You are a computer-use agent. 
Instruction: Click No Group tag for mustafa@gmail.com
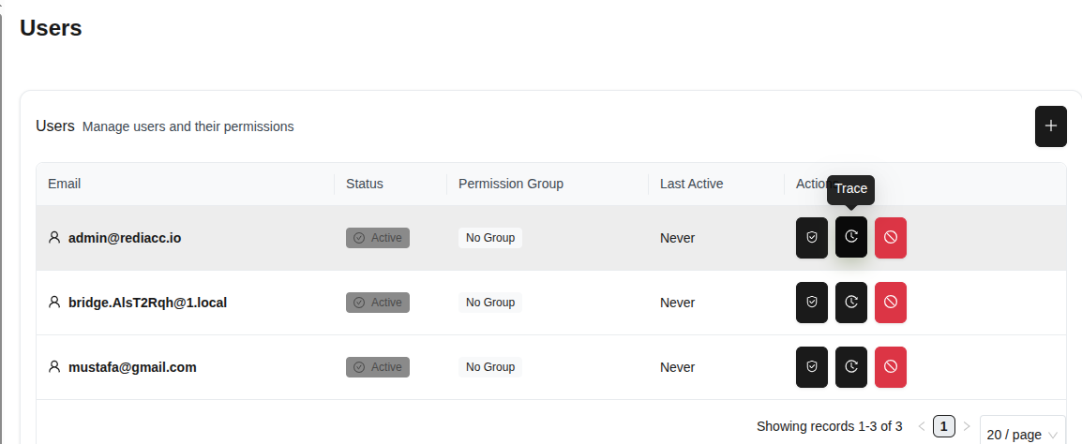coord(490,367)
